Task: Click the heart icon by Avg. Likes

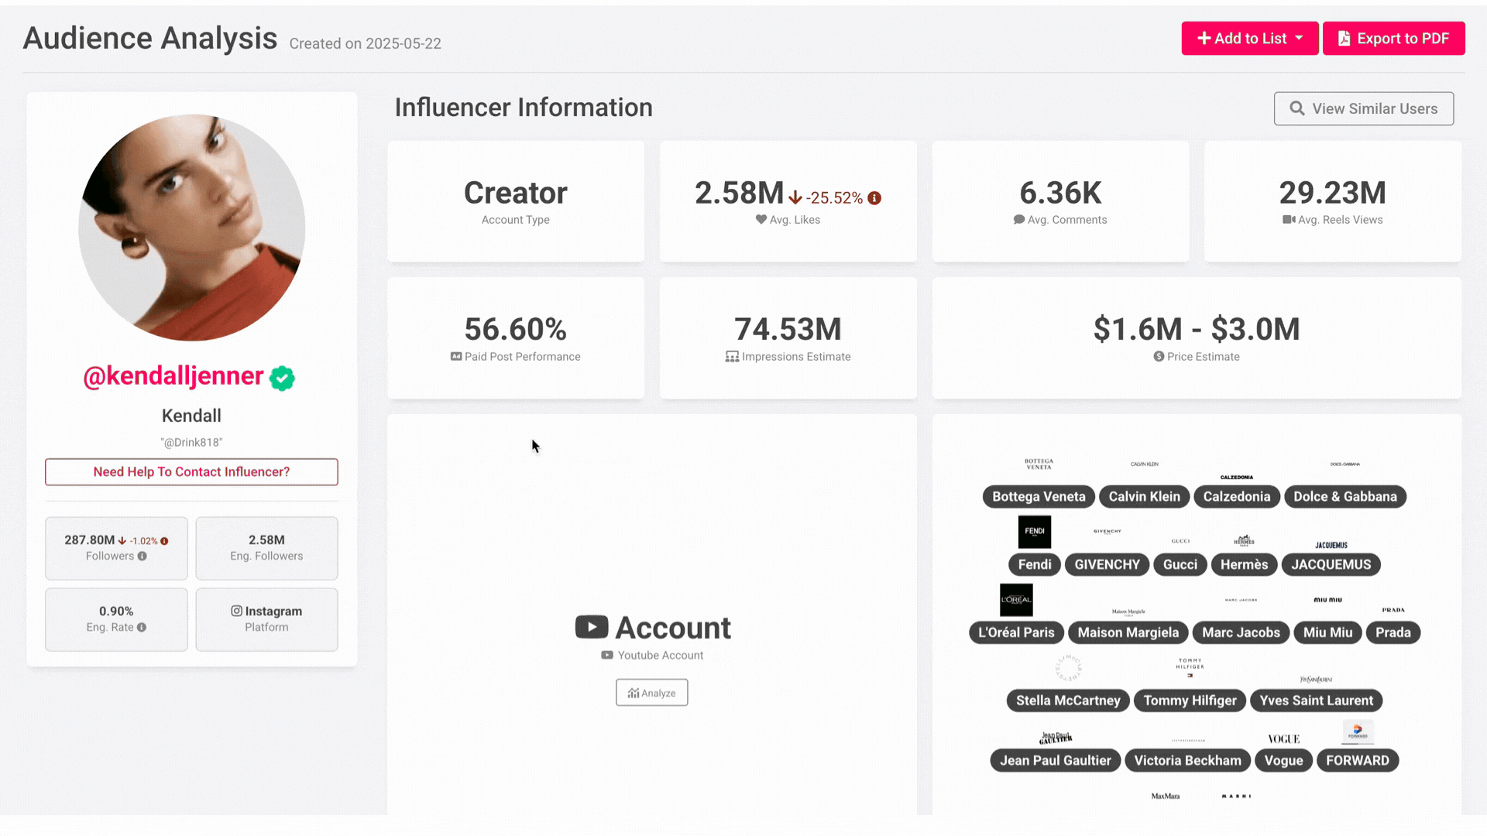Action: point(761,220)
